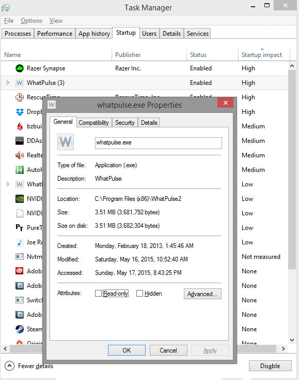Click the large WhatPulse W icon in Properties
Image resolution: width=299 pixels, height=380 pixels.
click(66, 142)
